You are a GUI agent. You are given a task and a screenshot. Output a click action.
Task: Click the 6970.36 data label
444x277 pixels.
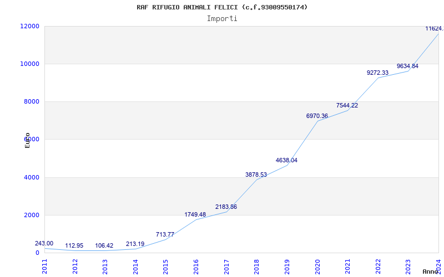click(x=317, y=116)
